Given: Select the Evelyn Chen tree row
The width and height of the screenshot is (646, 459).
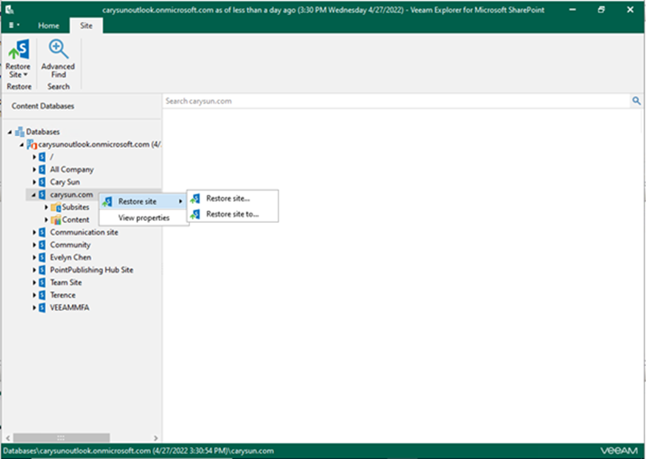Looking at the screenshot, I should coord(71,258).
